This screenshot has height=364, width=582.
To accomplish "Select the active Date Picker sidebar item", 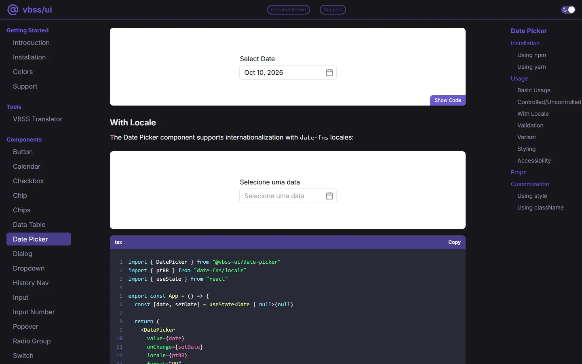I will click(x=39, y=239).
